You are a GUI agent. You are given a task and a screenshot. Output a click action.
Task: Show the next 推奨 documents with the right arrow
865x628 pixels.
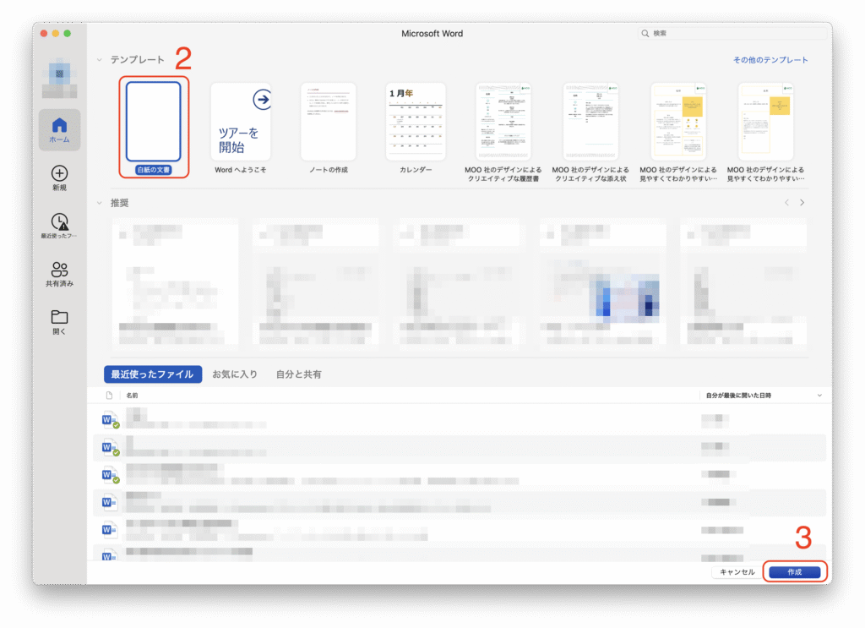[802, 203]
